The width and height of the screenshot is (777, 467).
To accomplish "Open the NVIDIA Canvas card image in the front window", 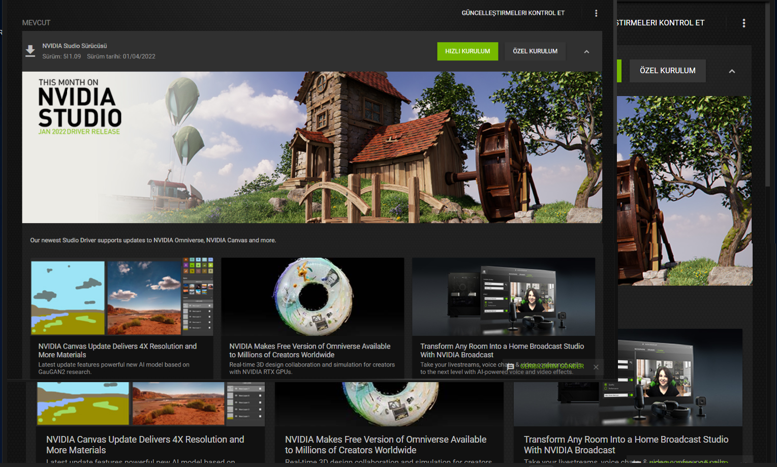I will [122, 297].
